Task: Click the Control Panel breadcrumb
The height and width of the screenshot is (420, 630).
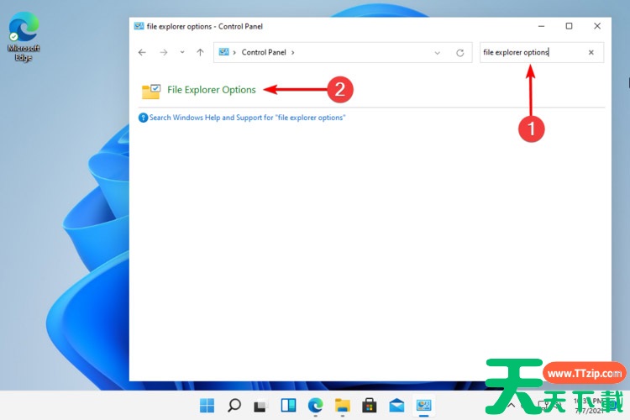Action: [264, 52]
